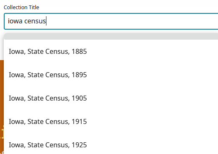
Task: Click the year 1915 in the suggestions
Action: click(79, 121)
